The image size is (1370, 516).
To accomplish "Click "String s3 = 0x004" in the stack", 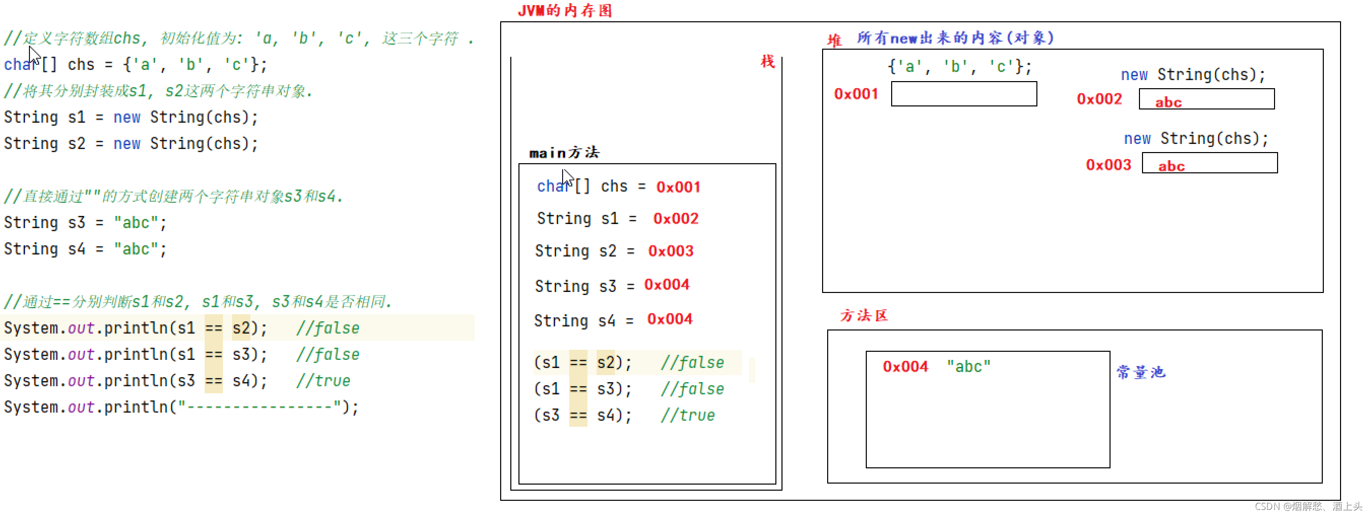I will [x=612, y=285].
